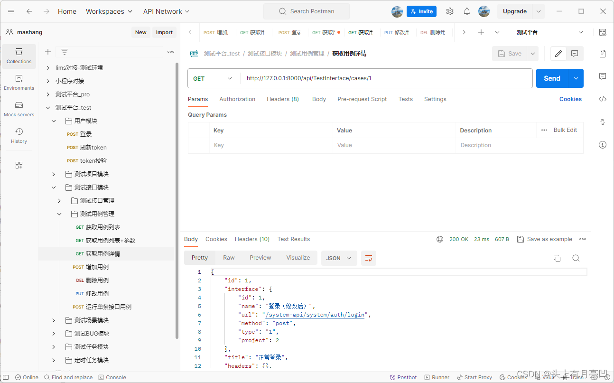Select the PUT 修改用 request tab
The width and height of the screenshot is (614, 383).
pyautogui.click(x=397, y=32)
